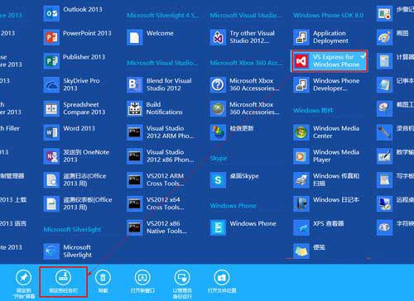Open Windows 日记本 app
This screenshot has width=414, height=301.
click(x=326, y=203)
